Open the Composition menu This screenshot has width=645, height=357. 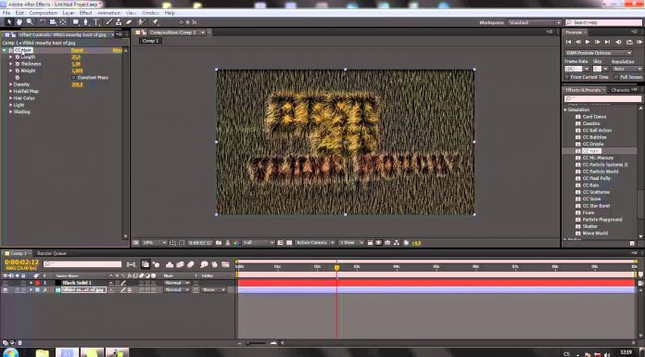pyautogui.click(x=44, y=13)
